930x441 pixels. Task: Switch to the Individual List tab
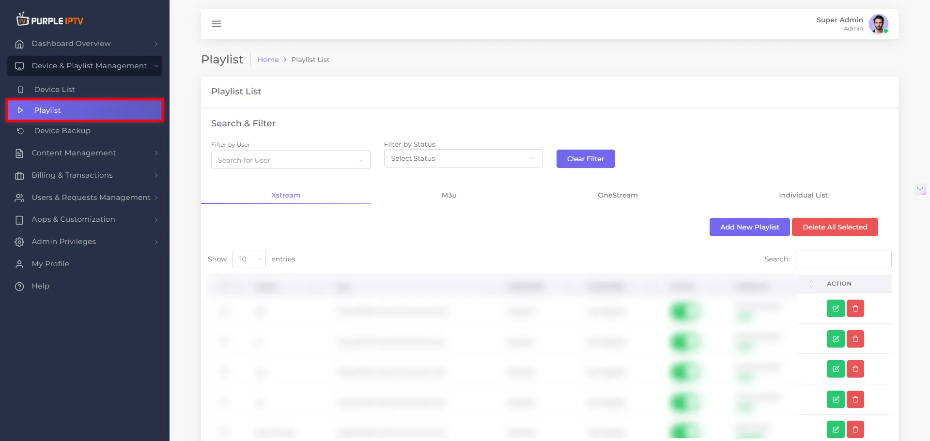click(x=803, y=195)
